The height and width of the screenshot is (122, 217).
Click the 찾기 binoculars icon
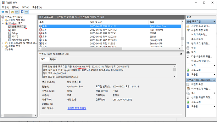(188, 52)
